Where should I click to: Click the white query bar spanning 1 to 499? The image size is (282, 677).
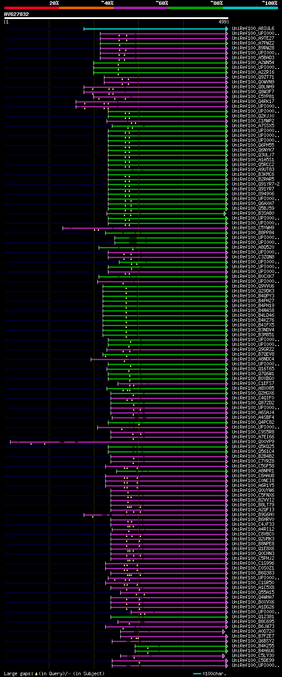coord(116,18)
